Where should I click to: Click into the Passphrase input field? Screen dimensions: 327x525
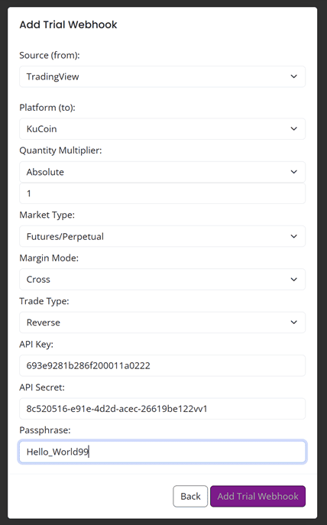[162, 452]
